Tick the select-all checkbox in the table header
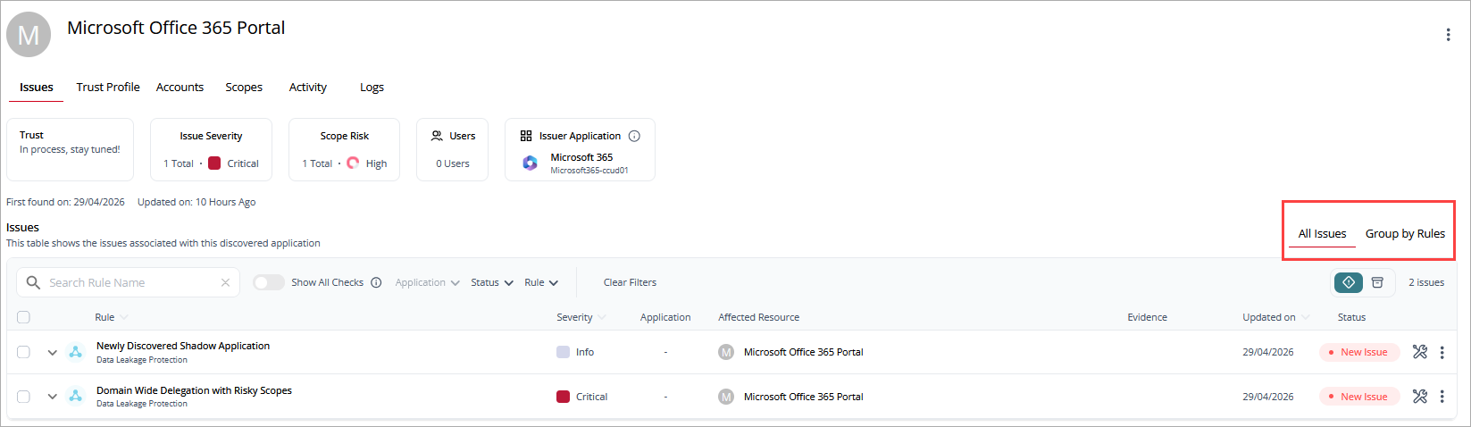The image size is (1471, 427). click(x=23, y=317)
